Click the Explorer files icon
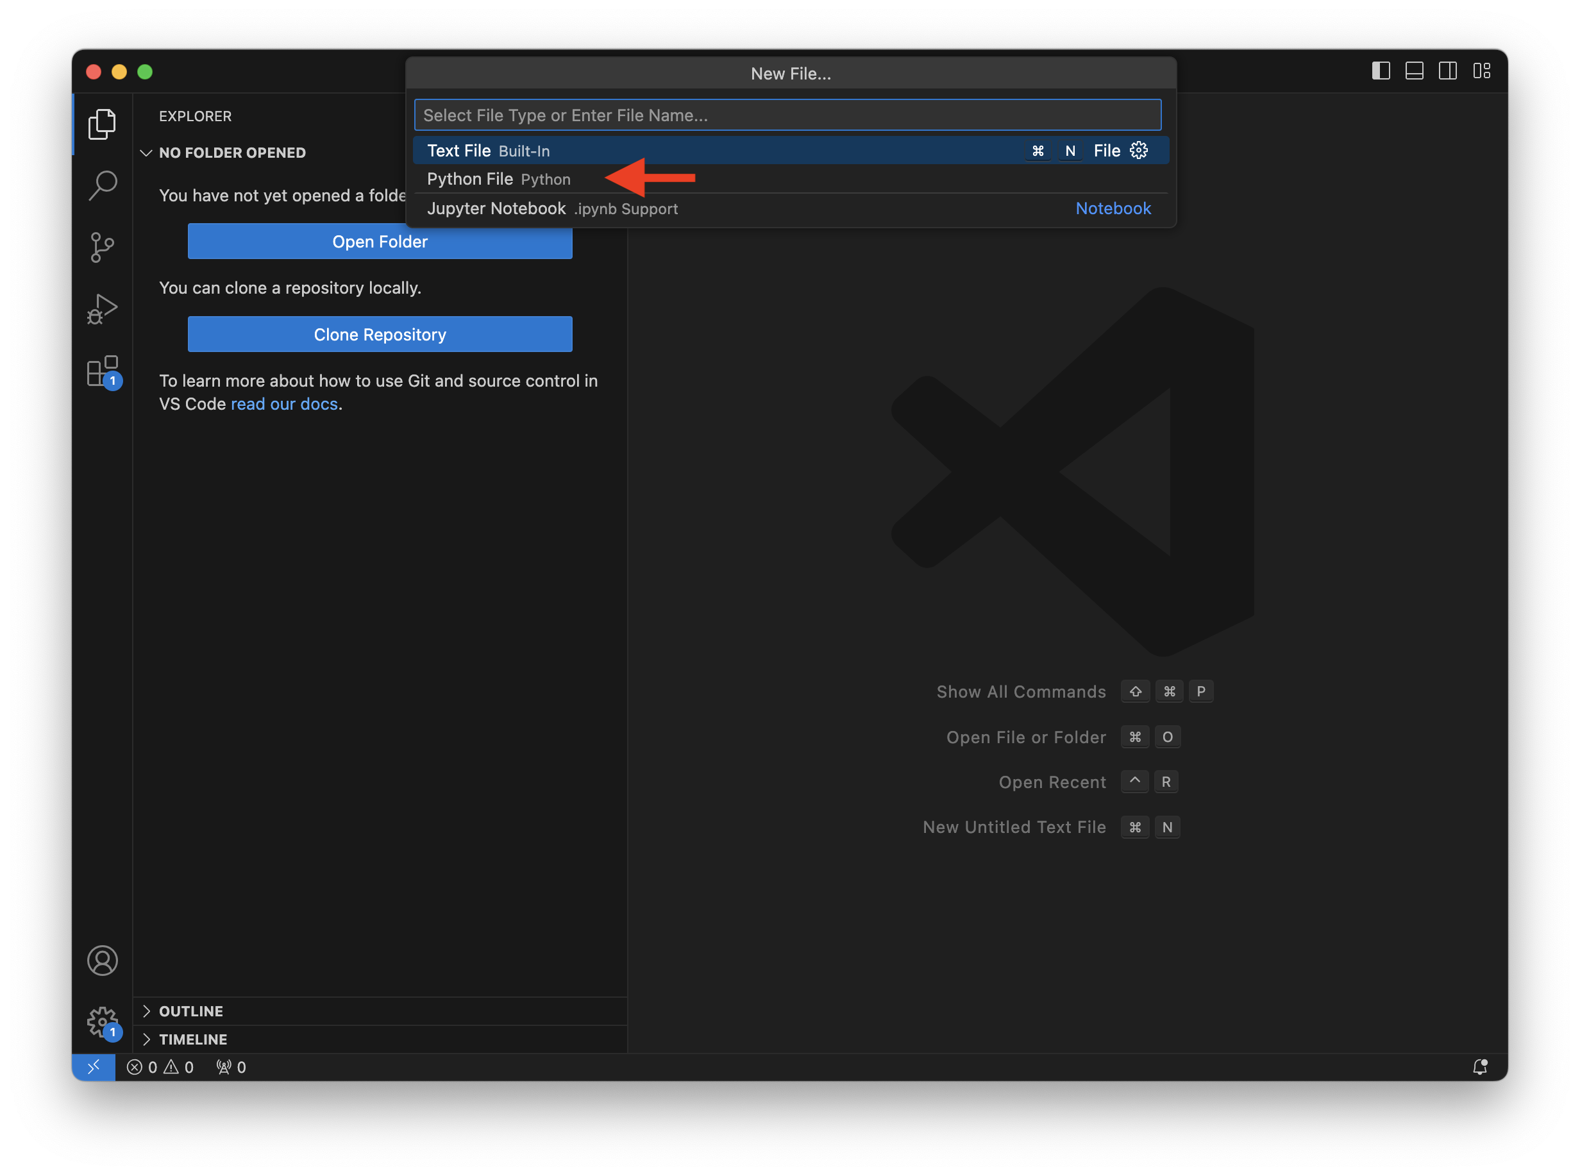 click(103, 124)
